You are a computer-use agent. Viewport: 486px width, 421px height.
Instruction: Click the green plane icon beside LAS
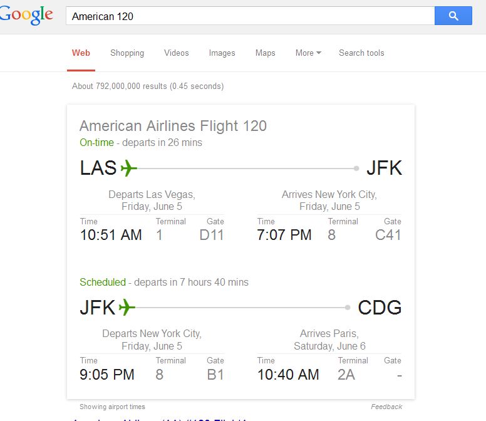click(x=128, y=168)
